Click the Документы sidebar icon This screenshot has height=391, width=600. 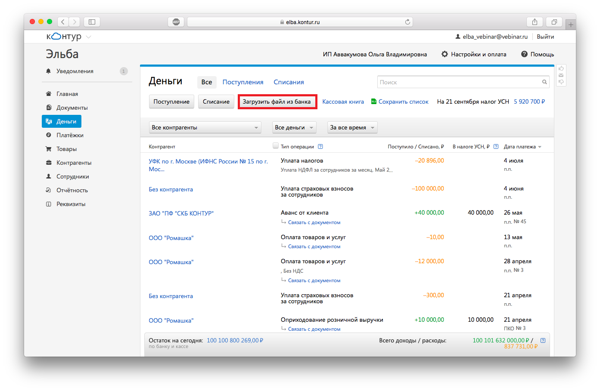(49, 108)
